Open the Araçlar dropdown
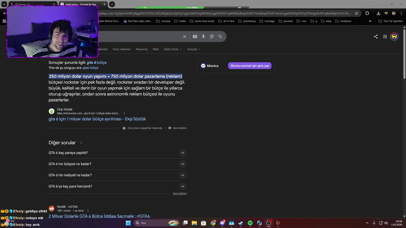The width and height of the screenshot is (406, 228). coord(194,49)
